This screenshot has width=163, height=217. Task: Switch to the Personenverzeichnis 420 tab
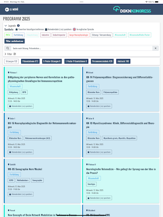pyautogui.click(x=102, y=61)
